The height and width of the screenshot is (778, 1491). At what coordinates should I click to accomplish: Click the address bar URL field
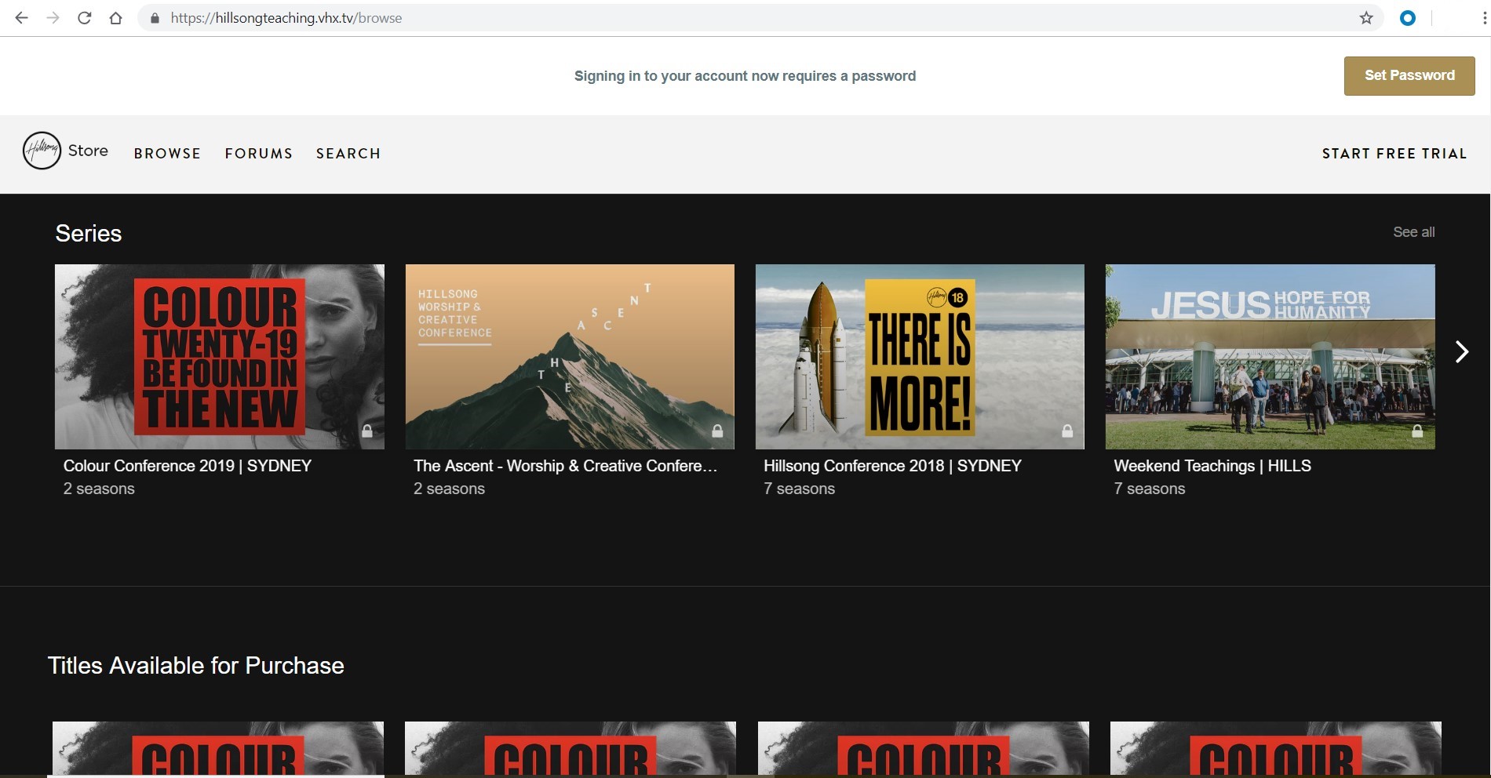coord(706,18)
